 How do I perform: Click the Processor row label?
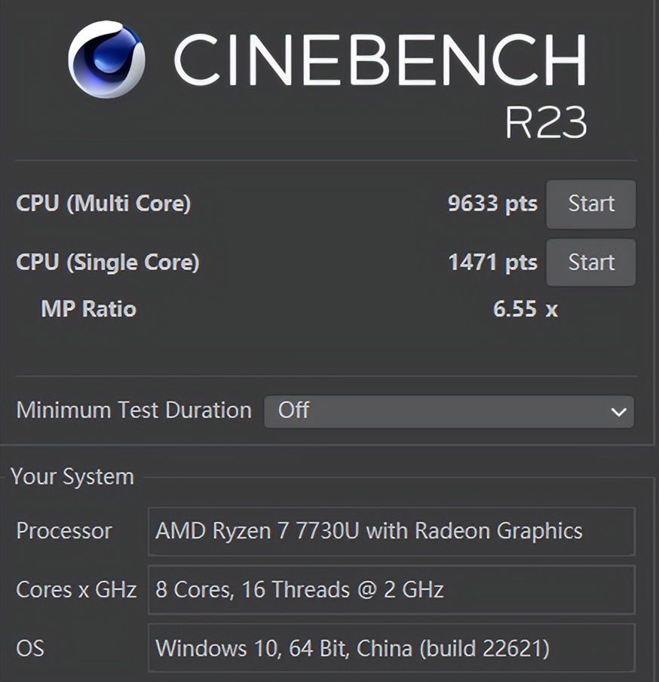point(64,531)
